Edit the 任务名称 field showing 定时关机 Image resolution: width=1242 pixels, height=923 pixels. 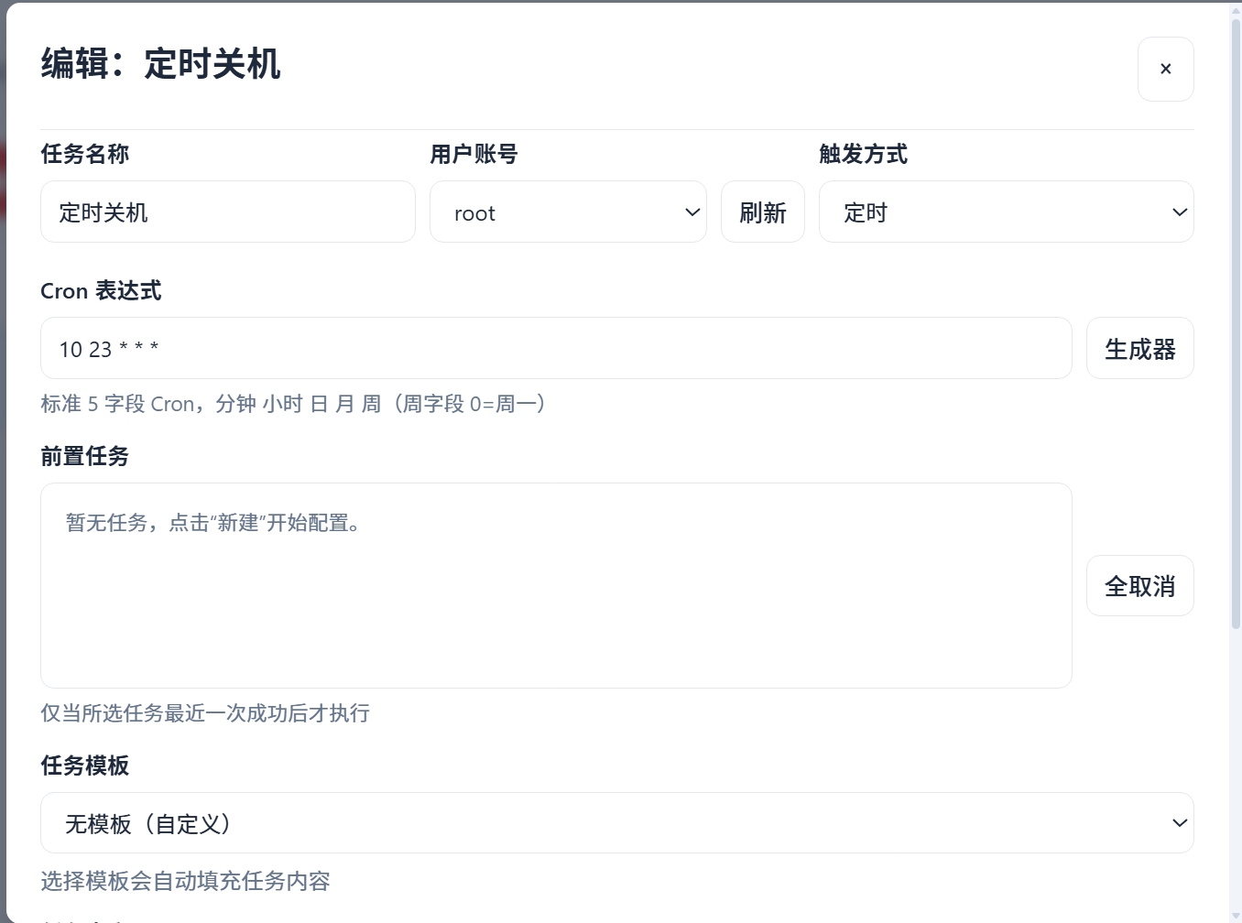[x=227, y=212]
